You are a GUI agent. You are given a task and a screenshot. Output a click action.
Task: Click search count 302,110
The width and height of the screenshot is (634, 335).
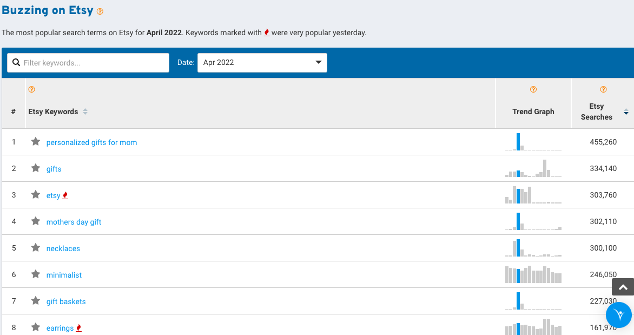[603, 221]
